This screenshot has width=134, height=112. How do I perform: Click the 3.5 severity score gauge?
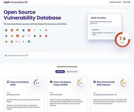37,83
